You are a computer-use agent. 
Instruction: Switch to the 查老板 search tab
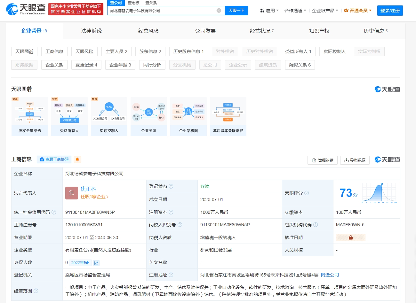tap(133, 3)
